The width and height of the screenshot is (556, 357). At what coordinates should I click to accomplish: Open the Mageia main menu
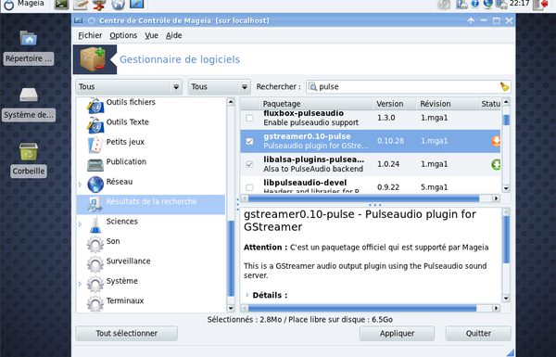click(x=24, y=5)
